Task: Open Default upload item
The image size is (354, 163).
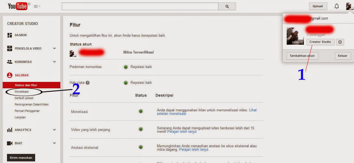Action: coord(24,98)
